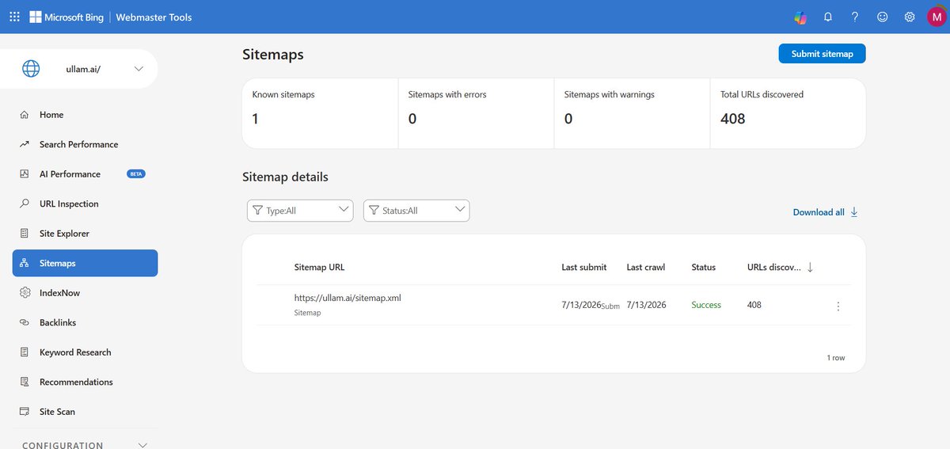Viewport: 950px width, 449px height.
Task: Open Search Performance page
Action: click(x=85, y=144)
